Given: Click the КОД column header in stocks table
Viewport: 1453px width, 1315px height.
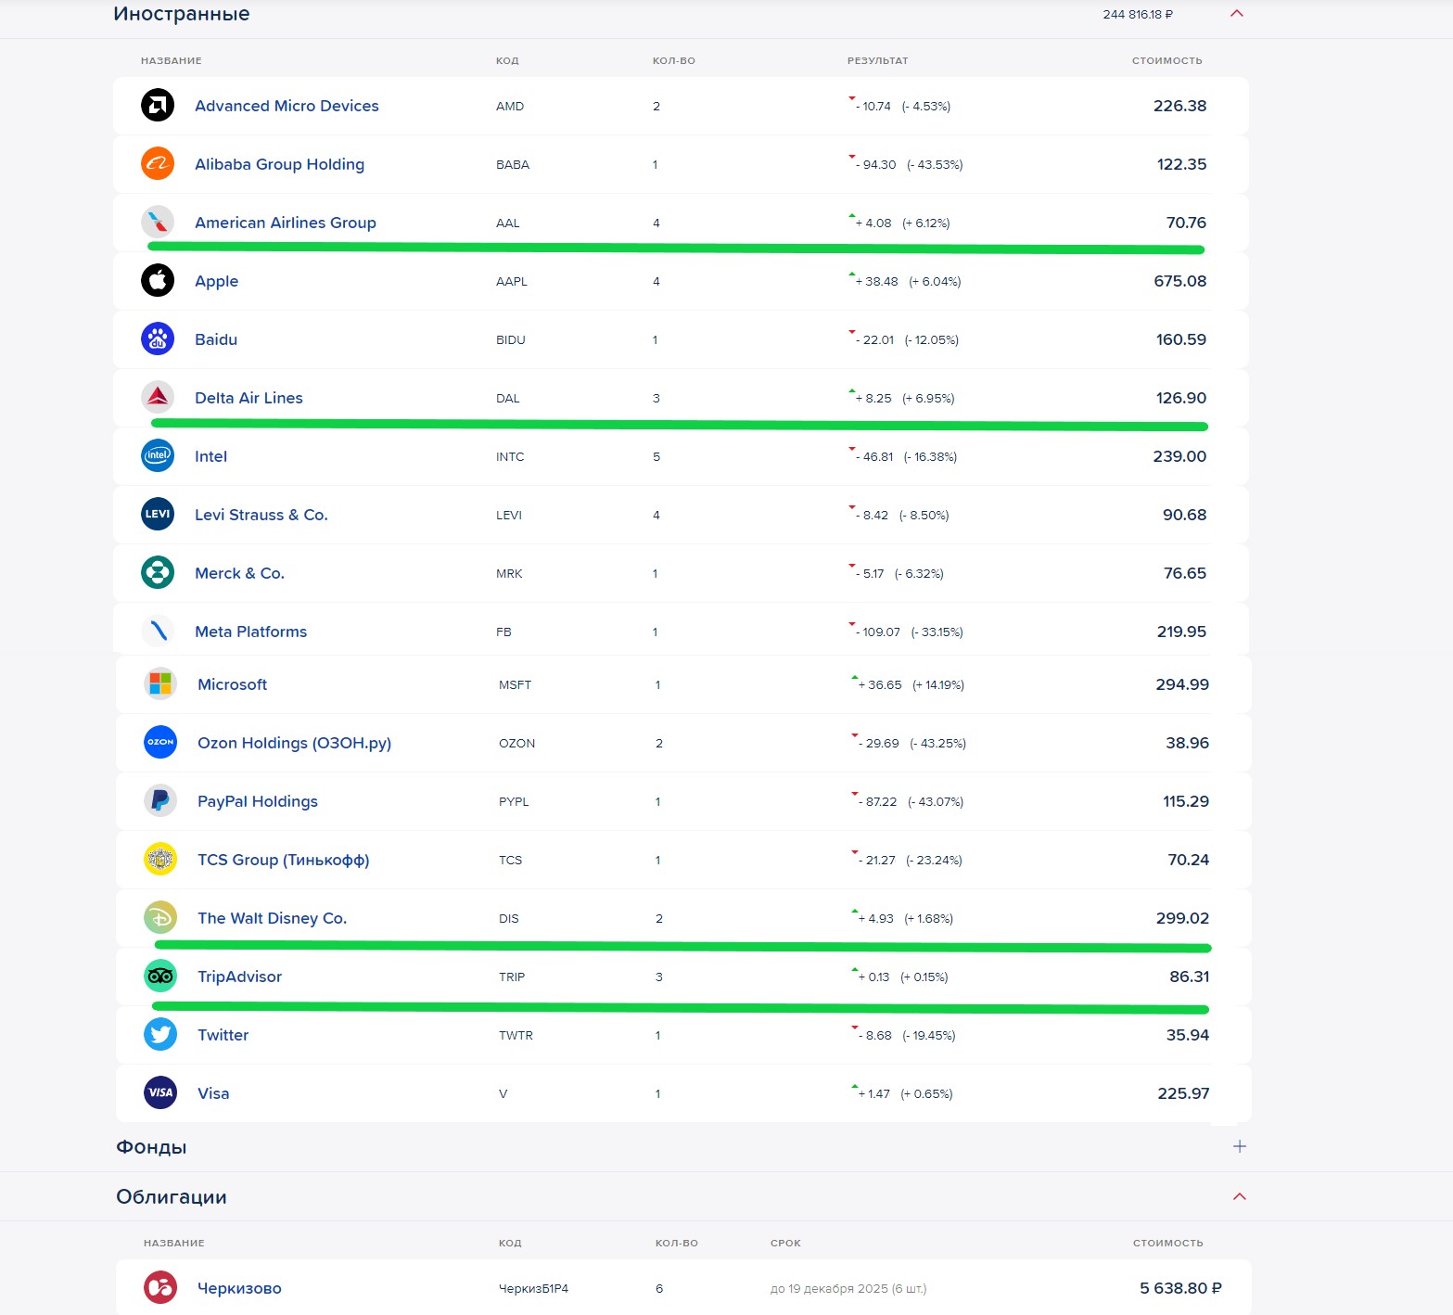Looking at the screenshot, I should point(507,60).
